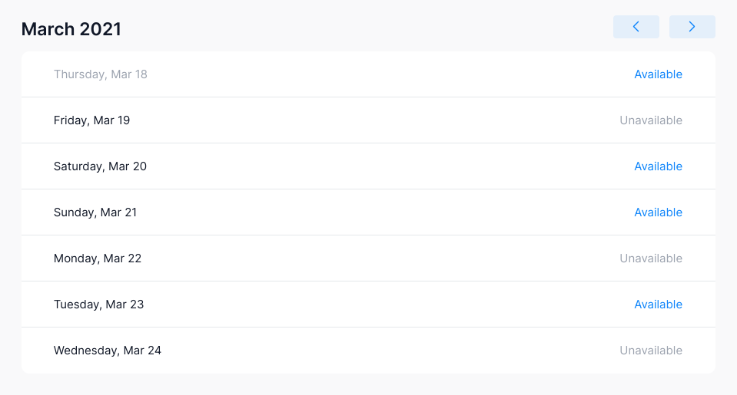Switch Sunday, Mar 21 availability link

point(658,212)
